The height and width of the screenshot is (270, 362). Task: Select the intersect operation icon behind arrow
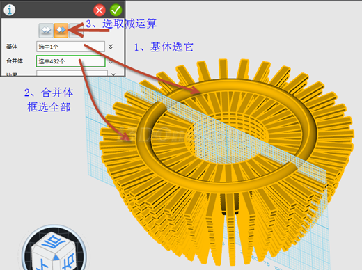click(x=76, y=30)
